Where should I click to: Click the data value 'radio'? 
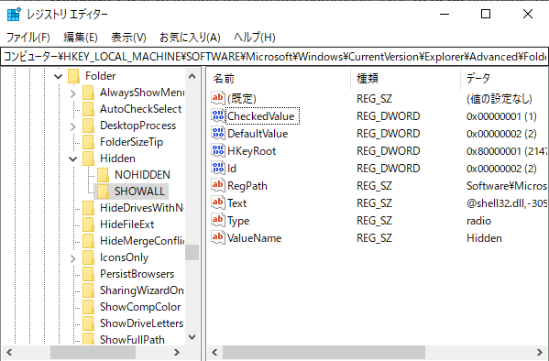pyautogui.click(x=478, y=221)
